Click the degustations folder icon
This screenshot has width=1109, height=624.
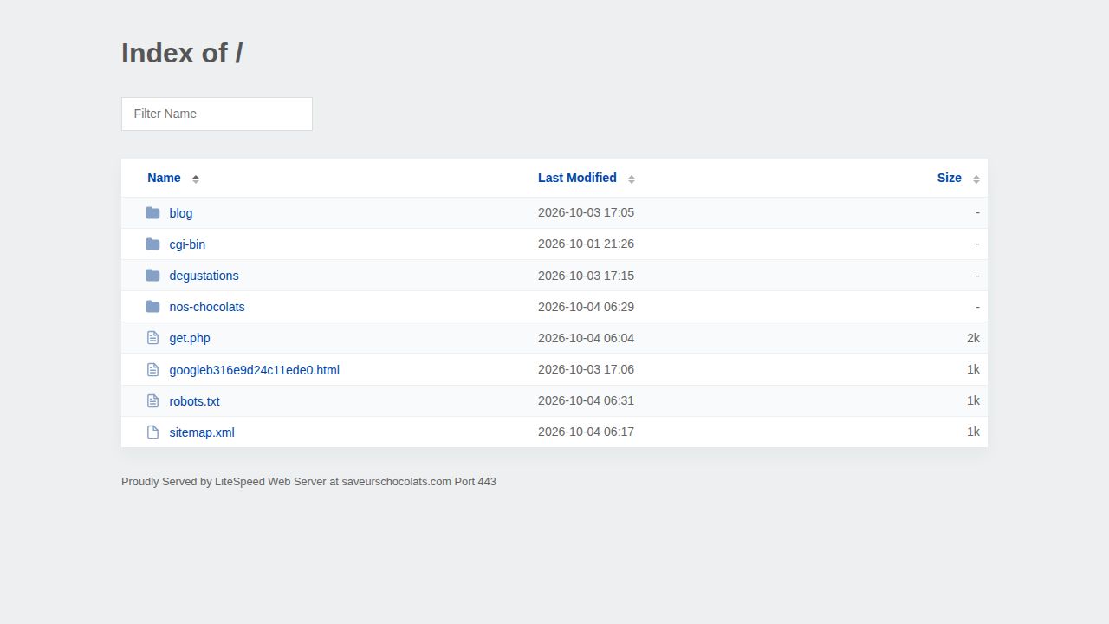click(x=153, y=275)
